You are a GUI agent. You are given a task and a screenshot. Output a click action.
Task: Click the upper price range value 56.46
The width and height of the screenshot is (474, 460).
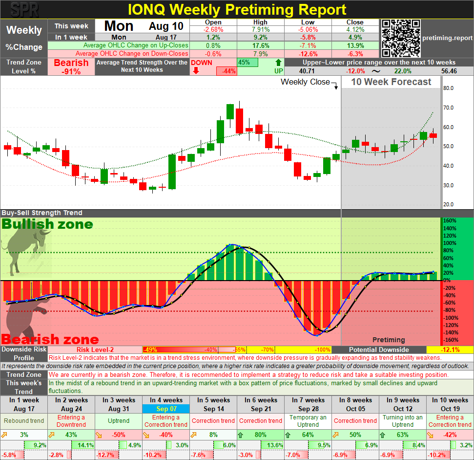(449, 71)
